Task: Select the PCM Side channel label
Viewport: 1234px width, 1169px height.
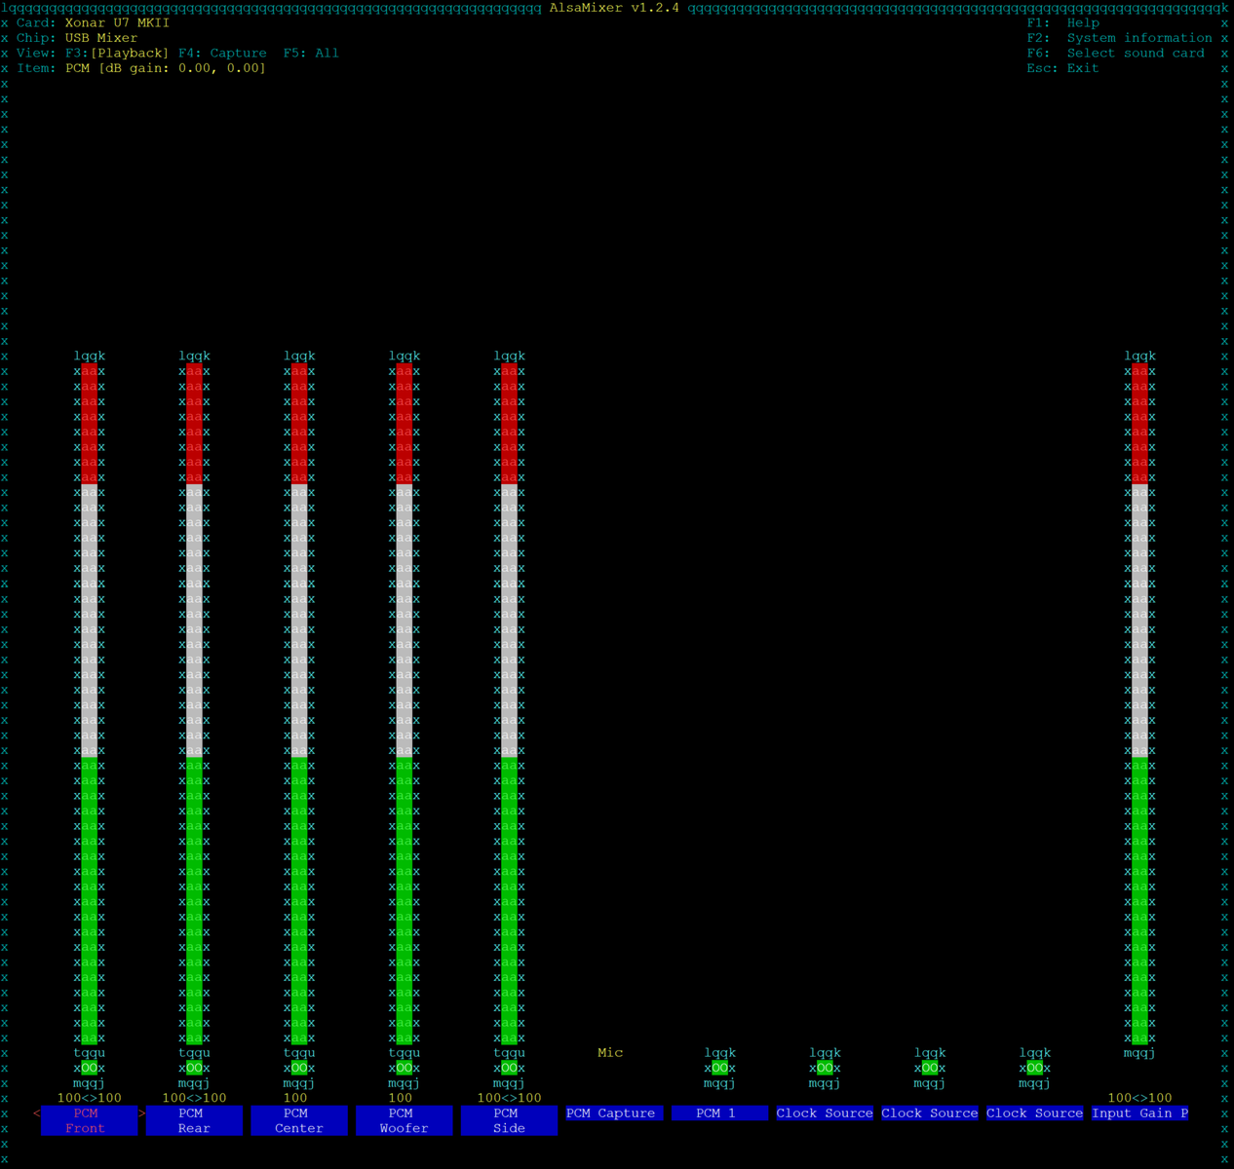Action: (x=509, y=1120)
